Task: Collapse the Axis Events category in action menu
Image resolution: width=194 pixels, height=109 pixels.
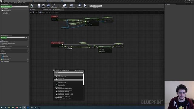Action: pyautogui.click(x=55, y=75)
